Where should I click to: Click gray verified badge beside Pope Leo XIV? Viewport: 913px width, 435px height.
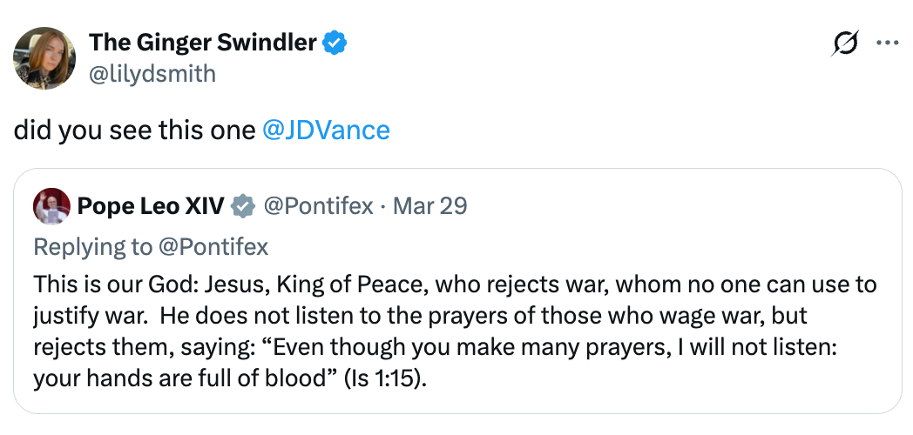241,206
